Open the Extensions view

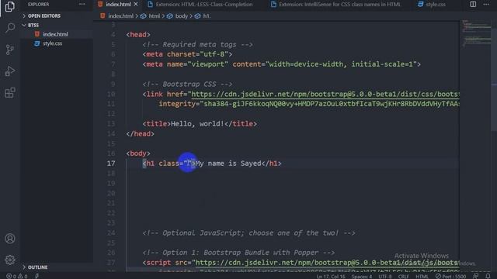(x=10, y=93)
